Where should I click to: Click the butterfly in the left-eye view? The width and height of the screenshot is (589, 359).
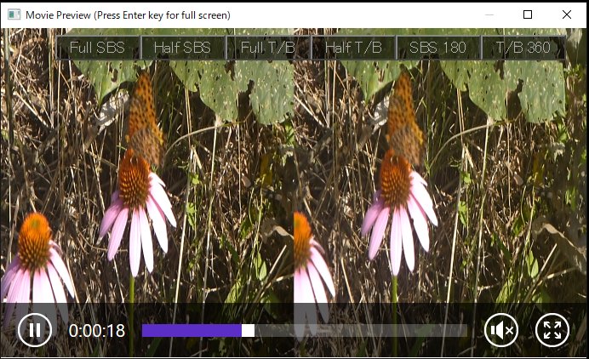143,119
